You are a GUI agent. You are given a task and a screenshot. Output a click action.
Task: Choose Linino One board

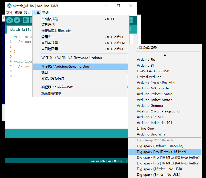point(165,129)
